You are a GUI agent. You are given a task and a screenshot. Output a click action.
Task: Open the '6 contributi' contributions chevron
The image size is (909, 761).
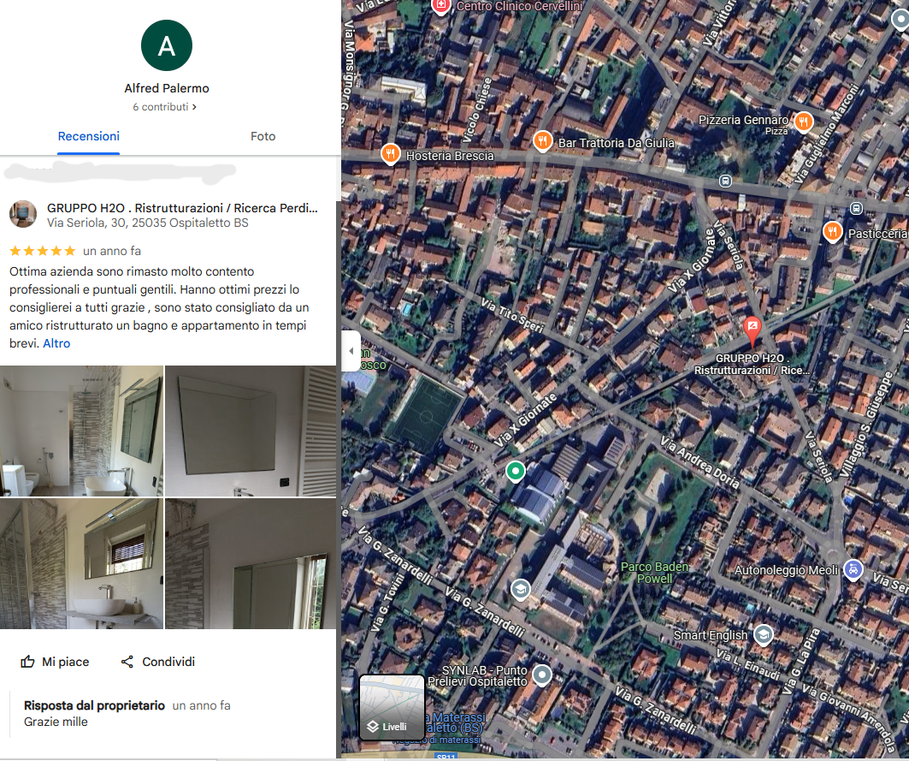194,107
